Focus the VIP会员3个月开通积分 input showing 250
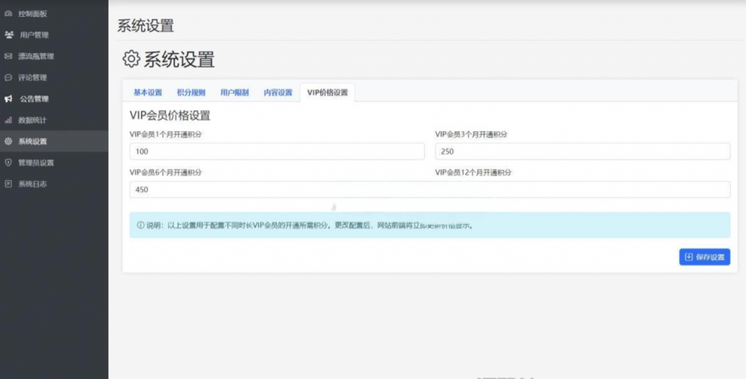The image size is (746, 379). click(582, 152)
